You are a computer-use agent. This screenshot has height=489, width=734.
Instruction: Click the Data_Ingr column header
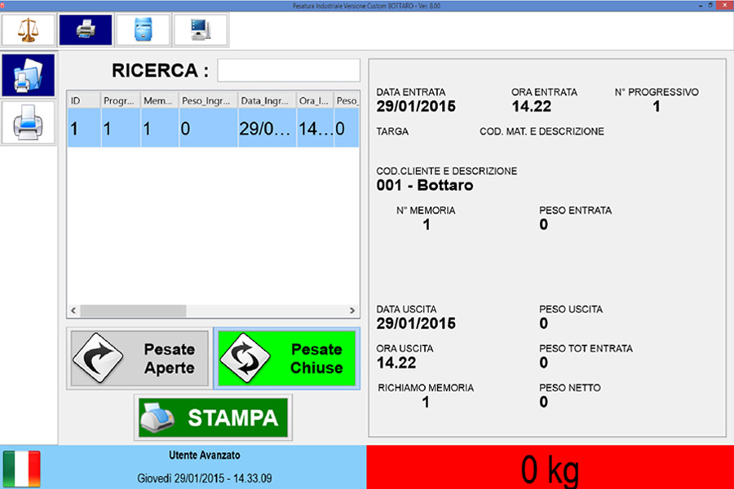(265, 100)
